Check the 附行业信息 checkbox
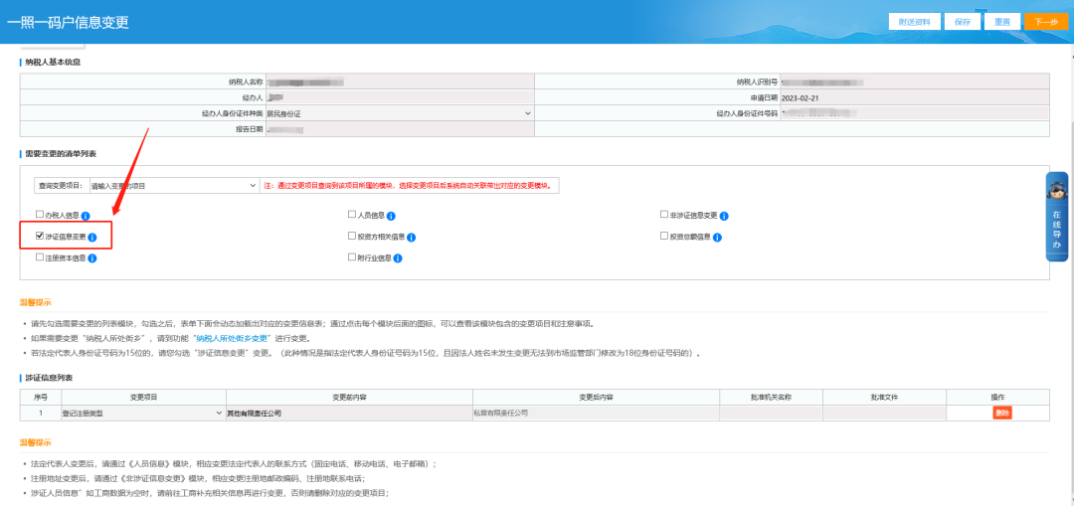 tap(352, 257)
